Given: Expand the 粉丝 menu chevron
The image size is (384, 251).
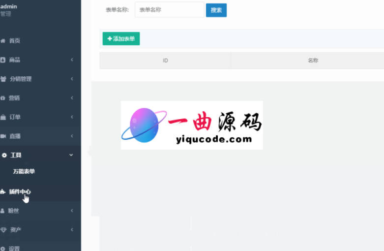Looking at the screenshot, I should pyautogui.click(x=72, y=210).
